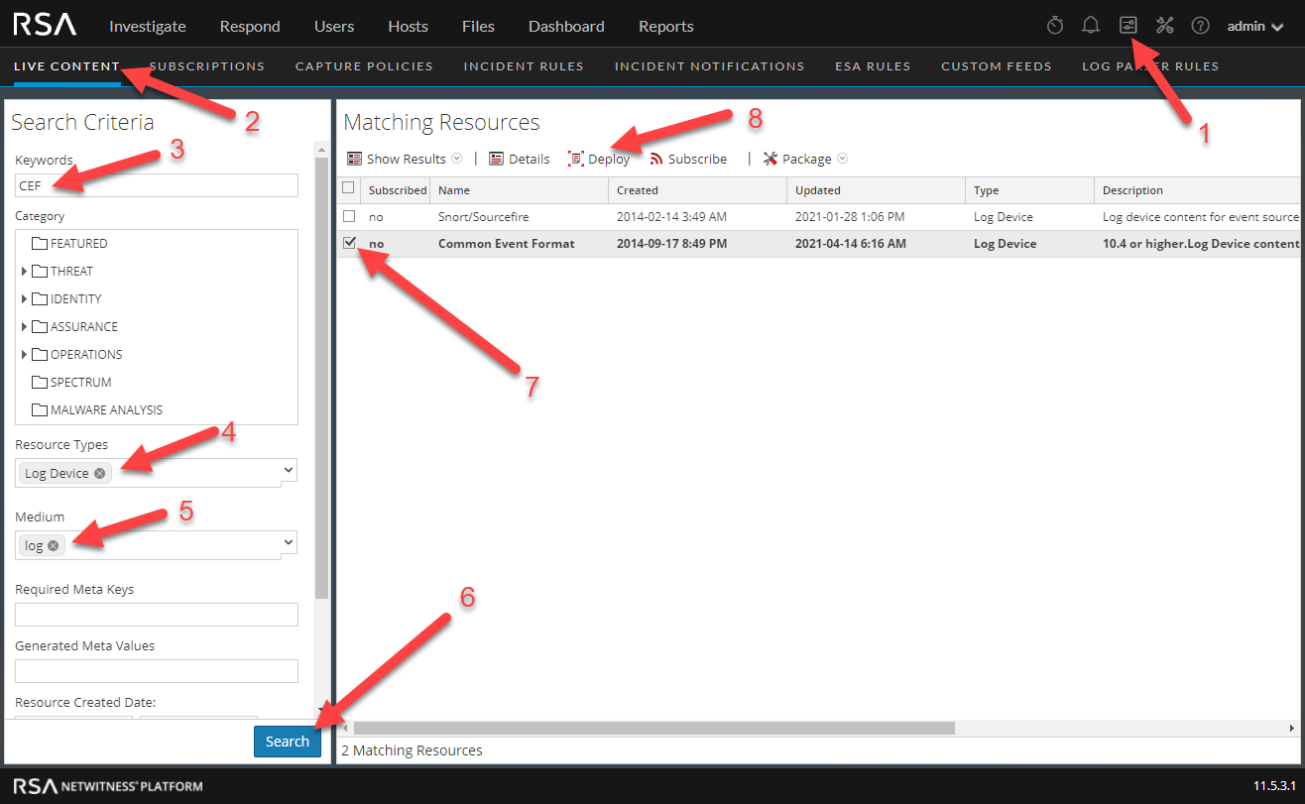Open the Admin tools wrench icon
This screenshot has width=1305, height=804.
[x=1164, y=26]
